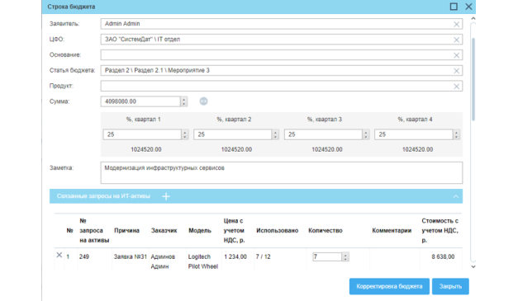Click the Модель column header
Image resolution: width=518 pixels, height=301 pixels.
click(x=200, y=230)
